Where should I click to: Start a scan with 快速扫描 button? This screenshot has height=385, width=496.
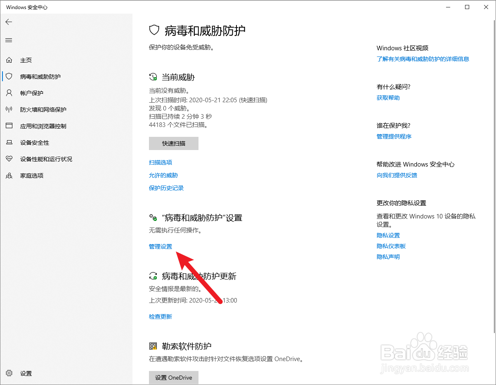pyautogui.click(x=174, y=143)
